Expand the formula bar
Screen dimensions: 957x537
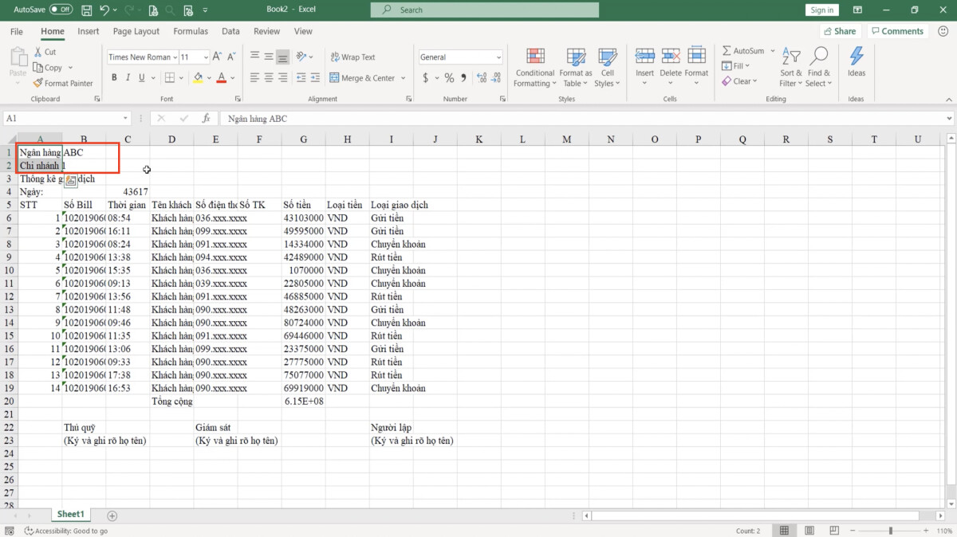[x=949, y=118]
